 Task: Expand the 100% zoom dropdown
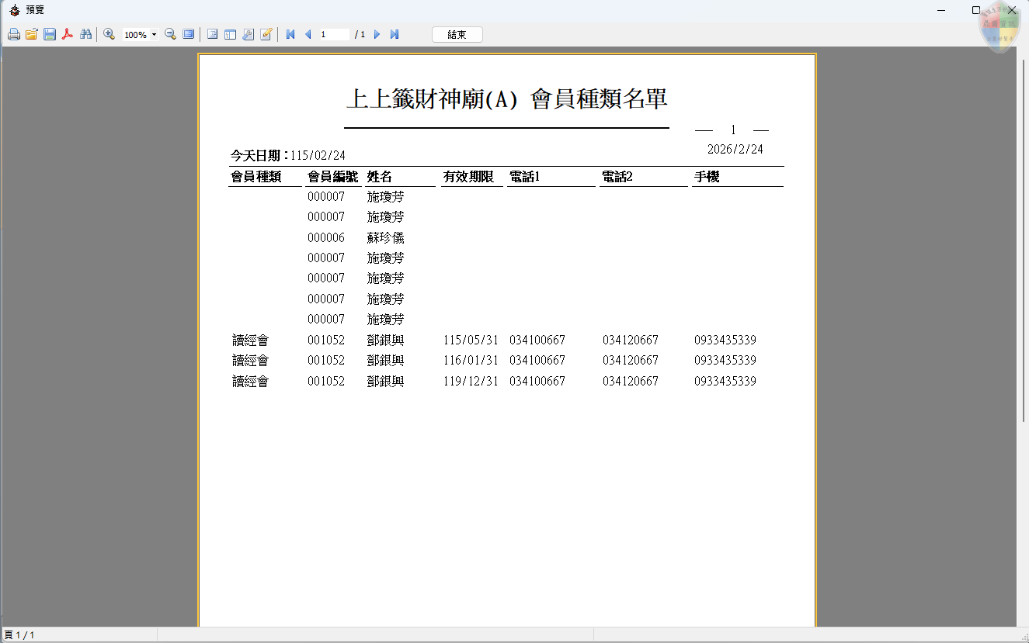[154, 35]
